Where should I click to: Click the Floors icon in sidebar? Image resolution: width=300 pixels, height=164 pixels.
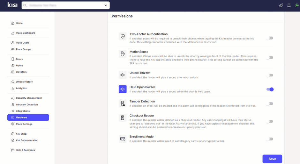click(x=13, y=66)
